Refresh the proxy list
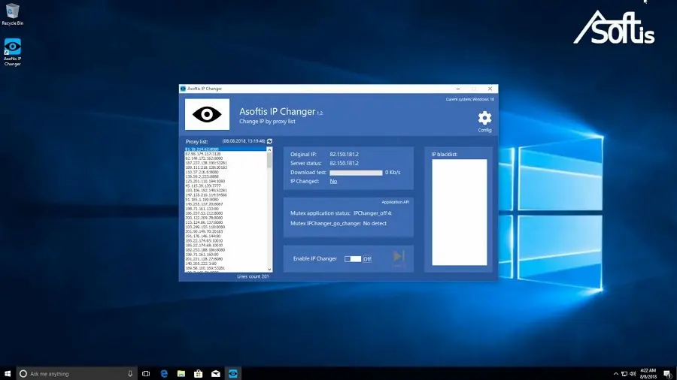The image size is (677, 380). [269, 141]
